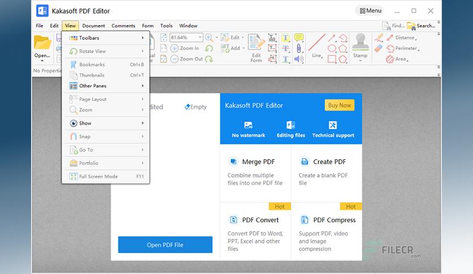Open the Document menu
This screenshot has height=274, width=473.
(93, 26)
